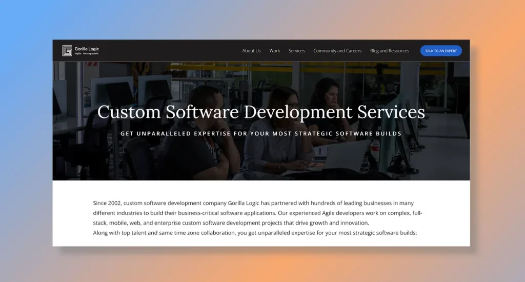Viewport: 525px width, 282px height.
Task: Click the Custom Software Development Services heading
Action: [x=261, y=112]
